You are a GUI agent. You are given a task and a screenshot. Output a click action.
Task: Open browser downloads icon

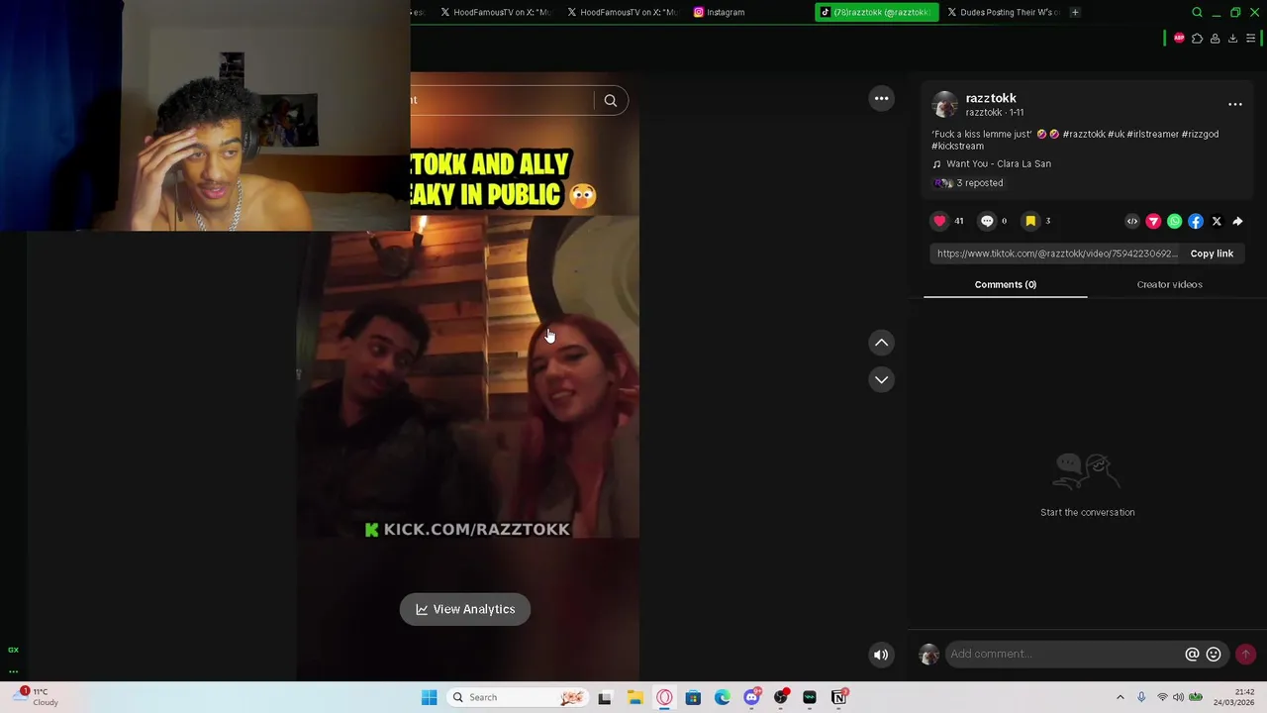(x=1232, y=39)
